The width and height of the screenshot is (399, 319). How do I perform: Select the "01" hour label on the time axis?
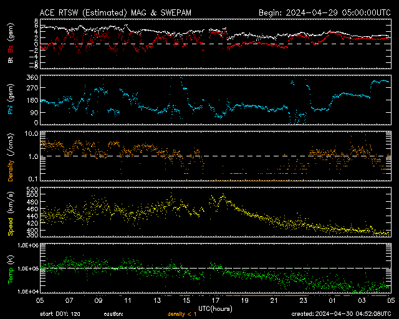(x=332, y=301)
